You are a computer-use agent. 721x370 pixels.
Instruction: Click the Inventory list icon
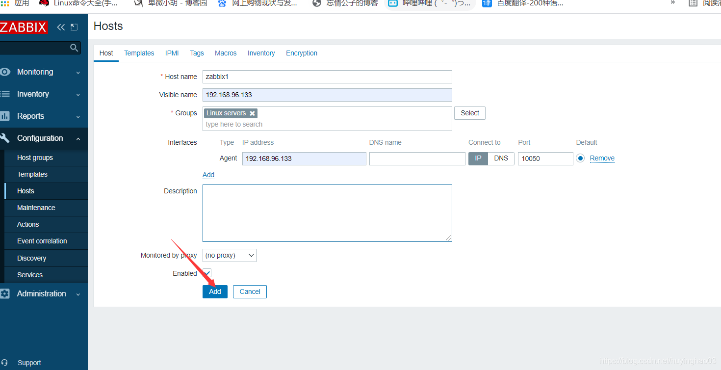point(5,94)
